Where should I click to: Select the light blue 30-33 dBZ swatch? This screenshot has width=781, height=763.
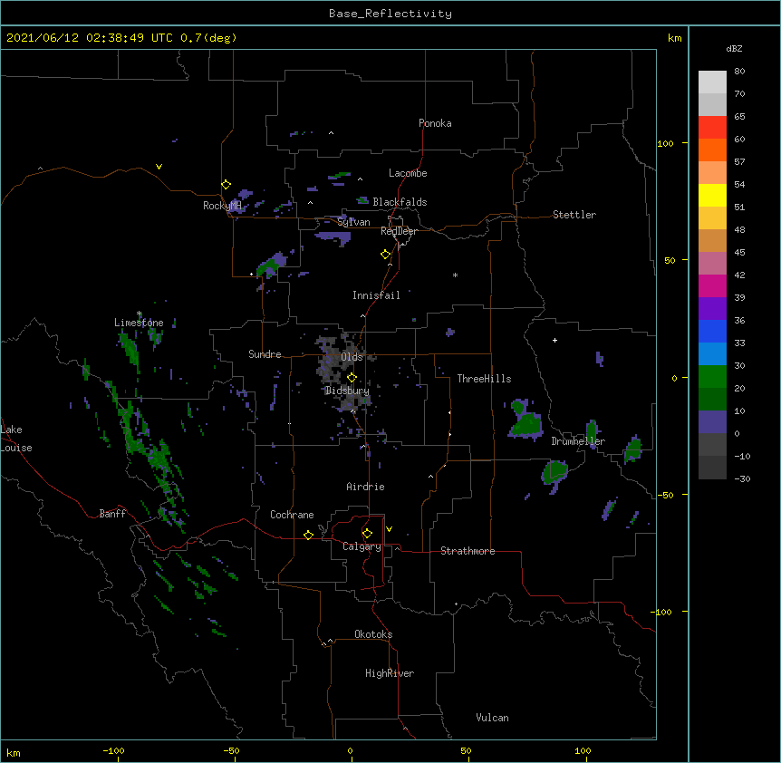pyautogui.click(x=712, y=354)
